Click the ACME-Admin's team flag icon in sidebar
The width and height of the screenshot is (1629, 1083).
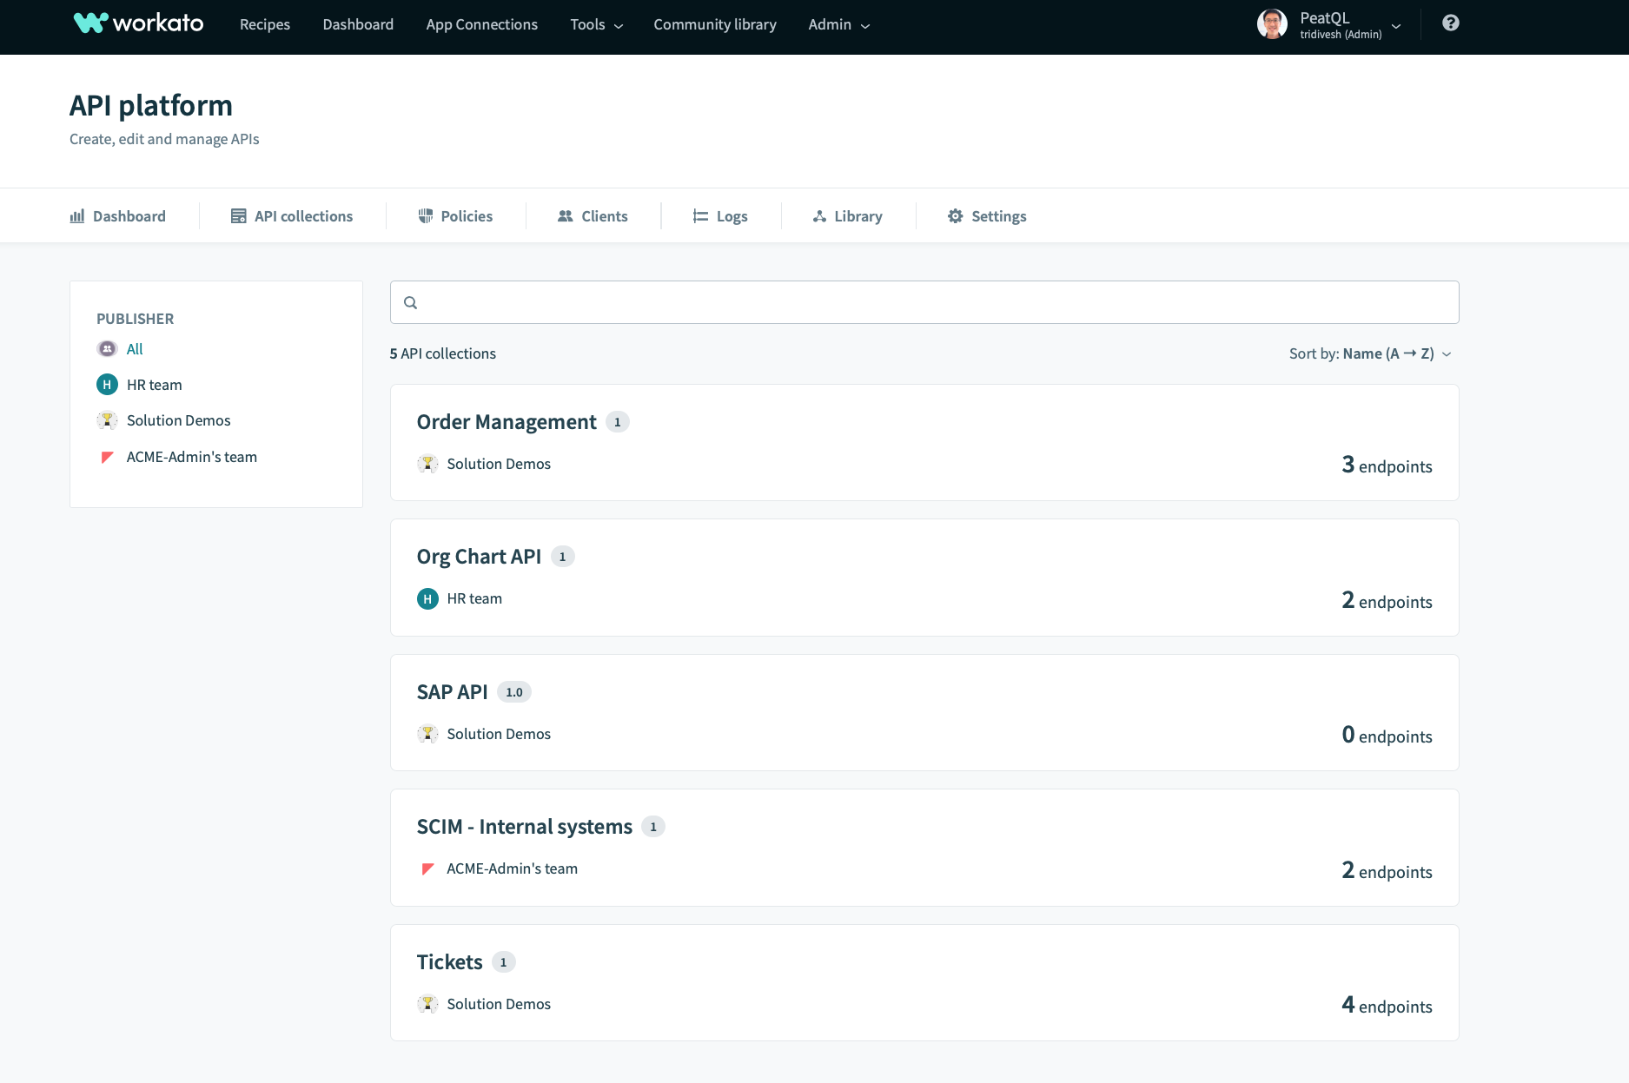click(107, 457)
